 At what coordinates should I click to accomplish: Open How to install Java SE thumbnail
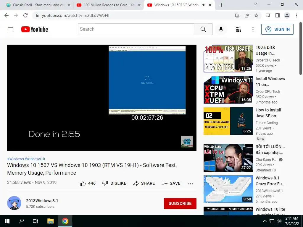(228, 121)
